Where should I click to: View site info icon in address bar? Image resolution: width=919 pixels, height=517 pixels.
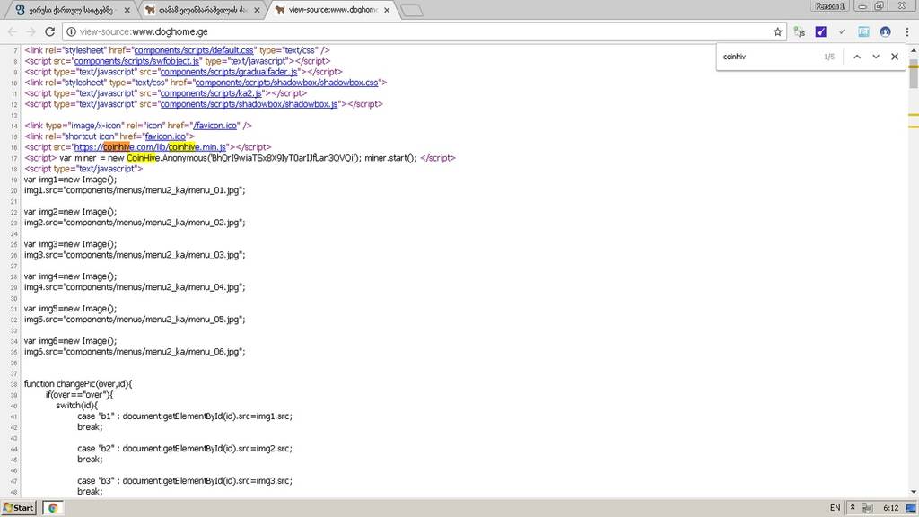[71, 31]
